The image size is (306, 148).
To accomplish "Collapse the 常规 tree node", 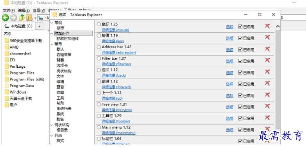I will coord(52,23).
